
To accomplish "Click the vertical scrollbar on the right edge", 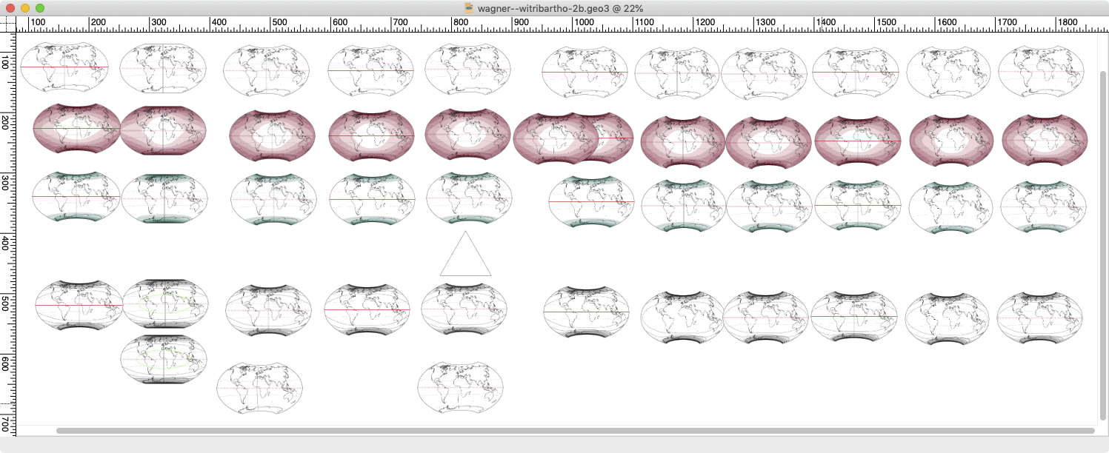I will tap(1103, 222).
